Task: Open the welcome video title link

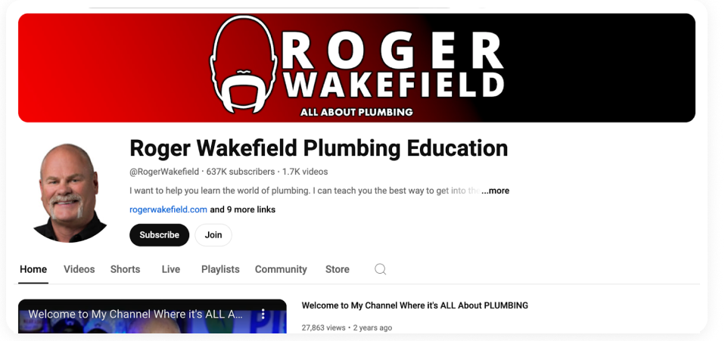Action: pyautogui.click(x=415, y=305)
